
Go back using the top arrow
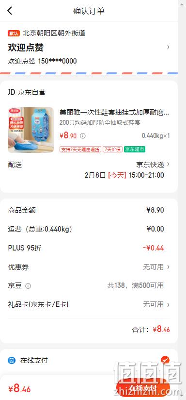click(x=10, y=11)
